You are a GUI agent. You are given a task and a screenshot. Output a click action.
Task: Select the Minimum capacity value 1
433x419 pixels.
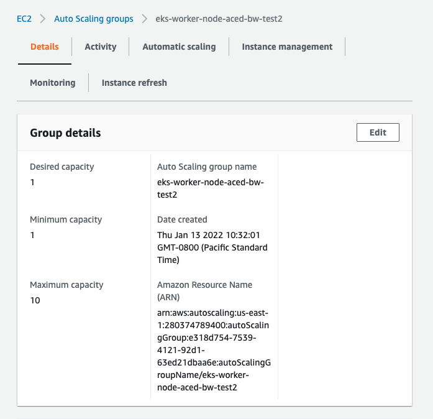pos(32,235)
